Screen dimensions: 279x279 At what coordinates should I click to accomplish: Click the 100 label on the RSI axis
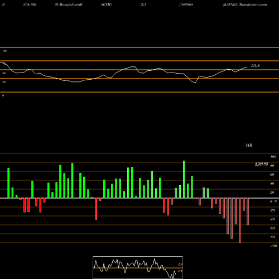(5, 51)
